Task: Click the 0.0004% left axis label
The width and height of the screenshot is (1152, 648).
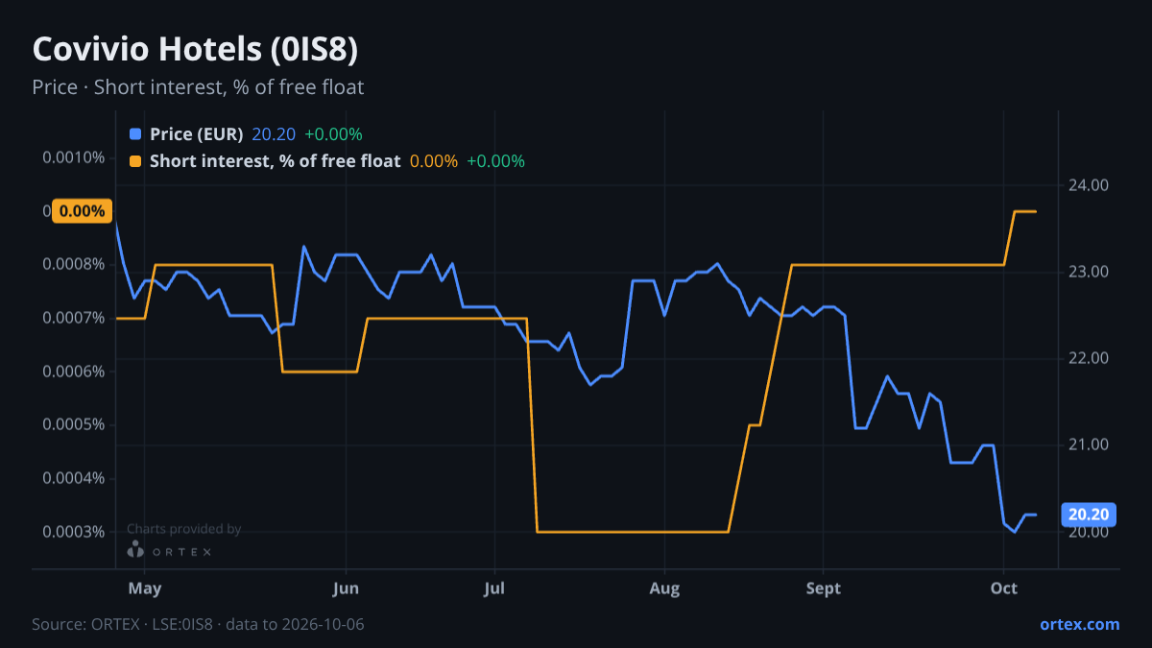Action: coord(74,478)
